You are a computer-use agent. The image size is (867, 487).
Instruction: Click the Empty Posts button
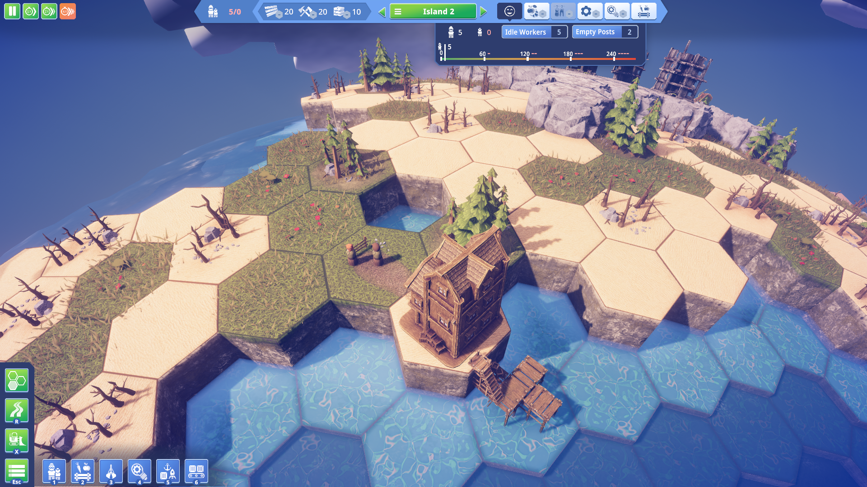[605, 32]
